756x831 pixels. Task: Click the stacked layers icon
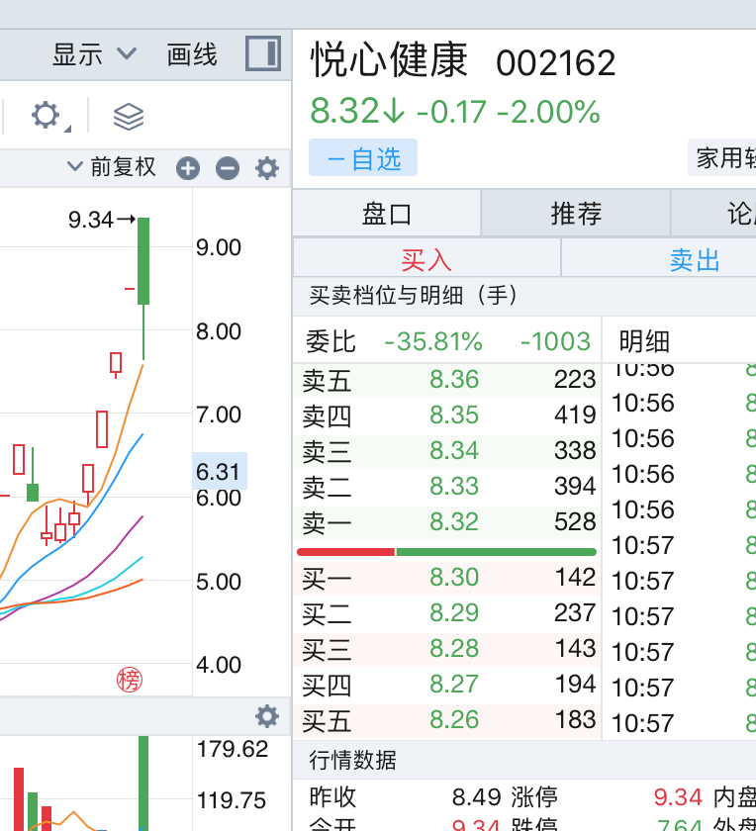point(129,117)
